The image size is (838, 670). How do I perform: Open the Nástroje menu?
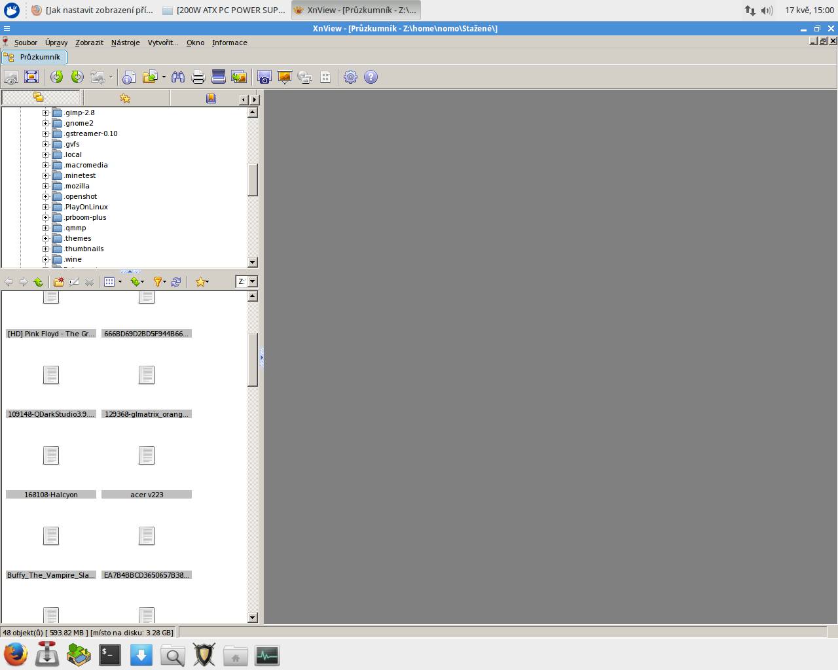coord(125,43)
